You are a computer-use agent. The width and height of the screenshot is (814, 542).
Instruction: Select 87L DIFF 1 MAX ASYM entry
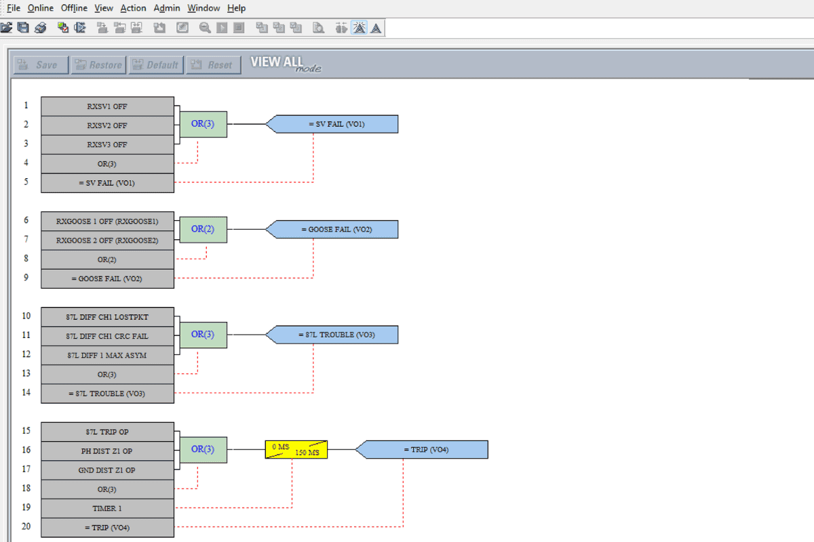click(107, 355)
